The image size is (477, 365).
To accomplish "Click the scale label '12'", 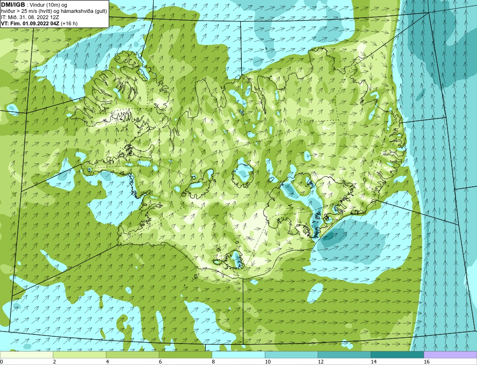I will coord(320,362).
